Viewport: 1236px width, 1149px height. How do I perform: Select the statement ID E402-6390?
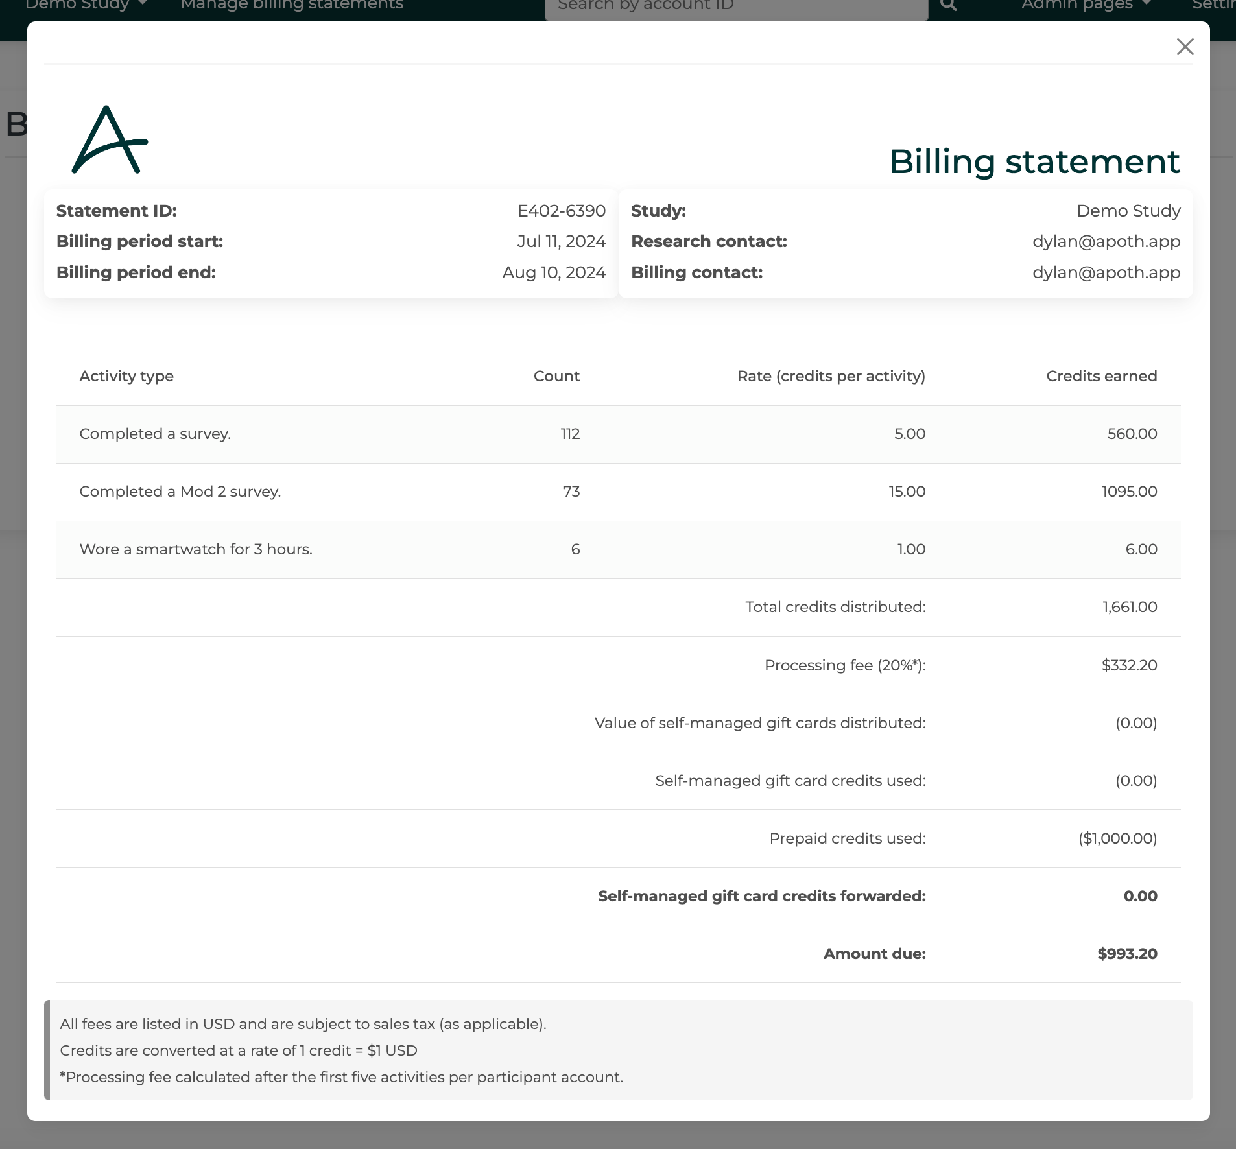(561, 210)
